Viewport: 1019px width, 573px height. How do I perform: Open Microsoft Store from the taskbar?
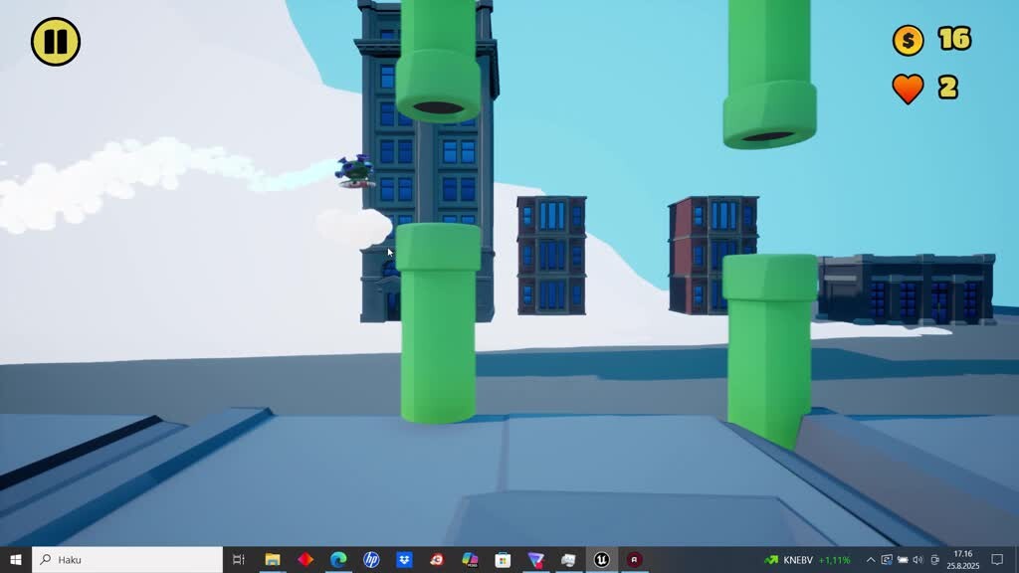pyautogui.click(x=503, y=560)
